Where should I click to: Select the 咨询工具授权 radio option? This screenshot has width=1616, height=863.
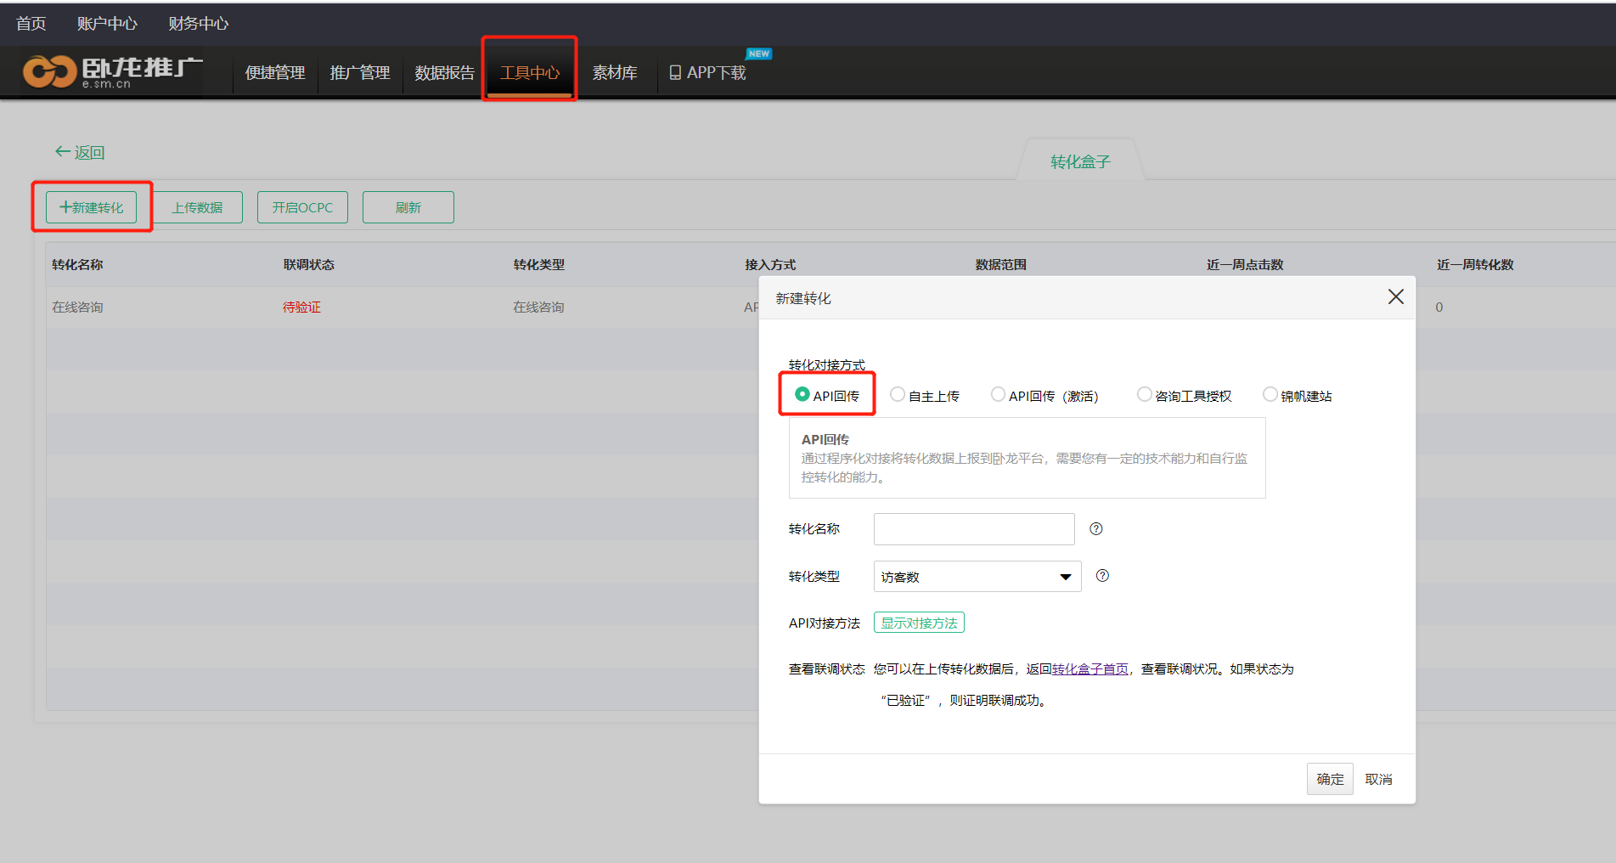[1144, 395]
